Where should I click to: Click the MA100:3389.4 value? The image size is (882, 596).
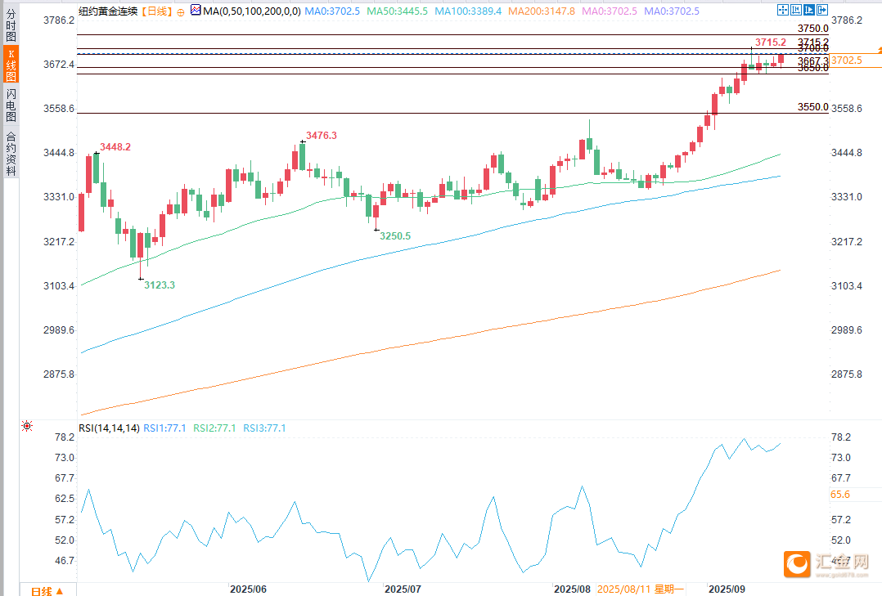click(468, 11)
